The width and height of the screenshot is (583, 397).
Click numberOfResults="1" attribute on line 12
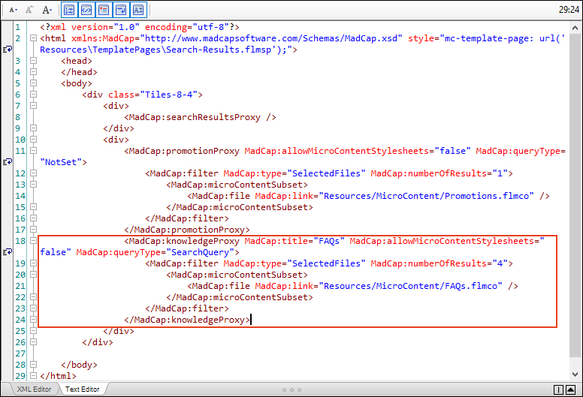pyautogui.click(x=439, y=173)
